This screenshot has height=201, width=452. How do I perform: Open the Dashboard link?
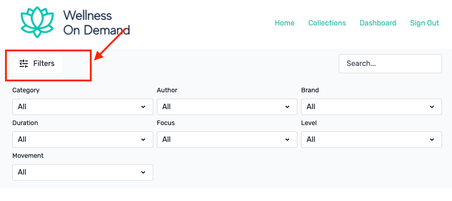[378, 23]
